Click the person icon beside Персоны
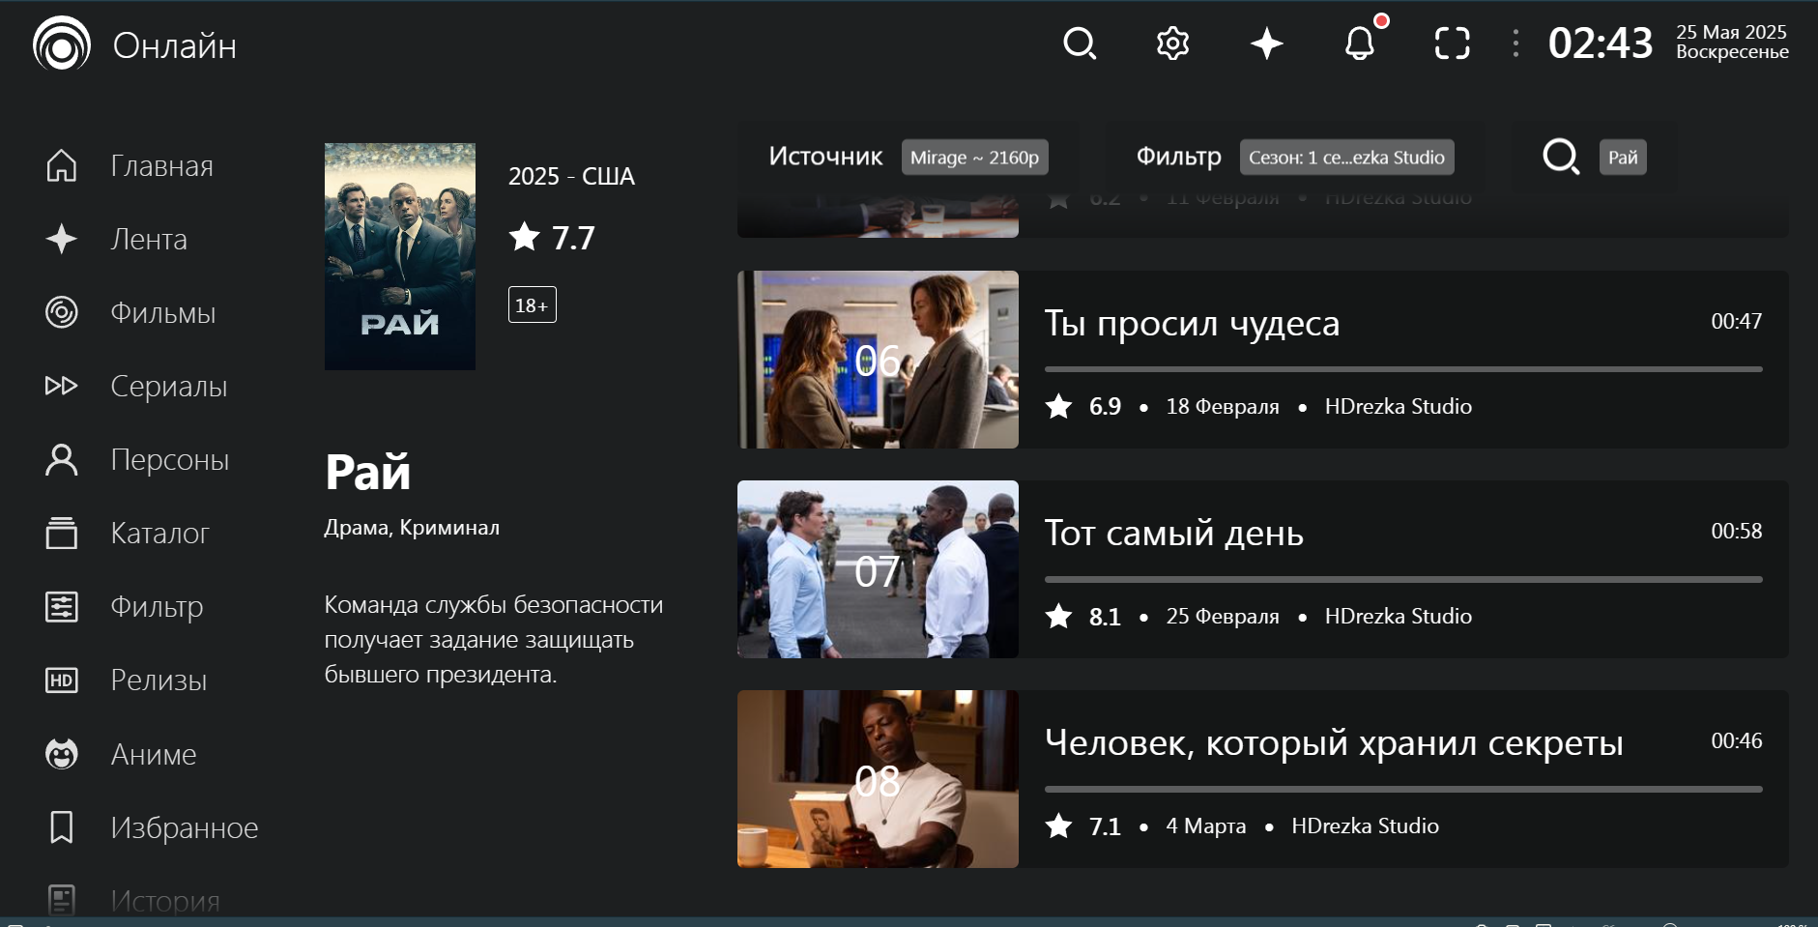The height and width of the screenshot is (927, 1818). (62, 459)
